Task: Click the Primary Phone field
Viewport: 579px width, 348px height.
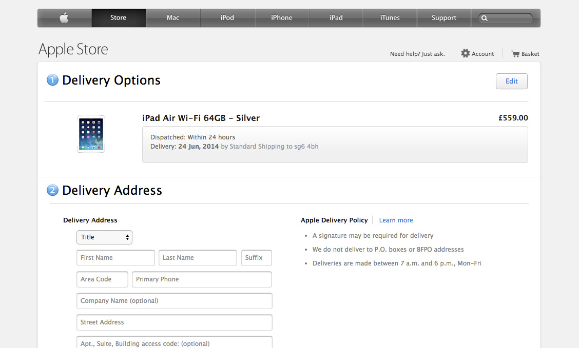Action: click(202, 279)
